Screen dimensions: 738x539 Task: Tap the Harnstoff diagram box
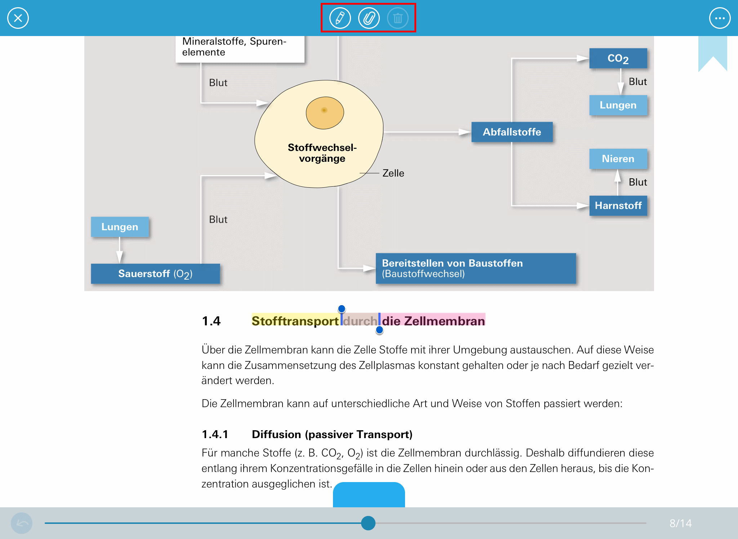tap(618, 206)
